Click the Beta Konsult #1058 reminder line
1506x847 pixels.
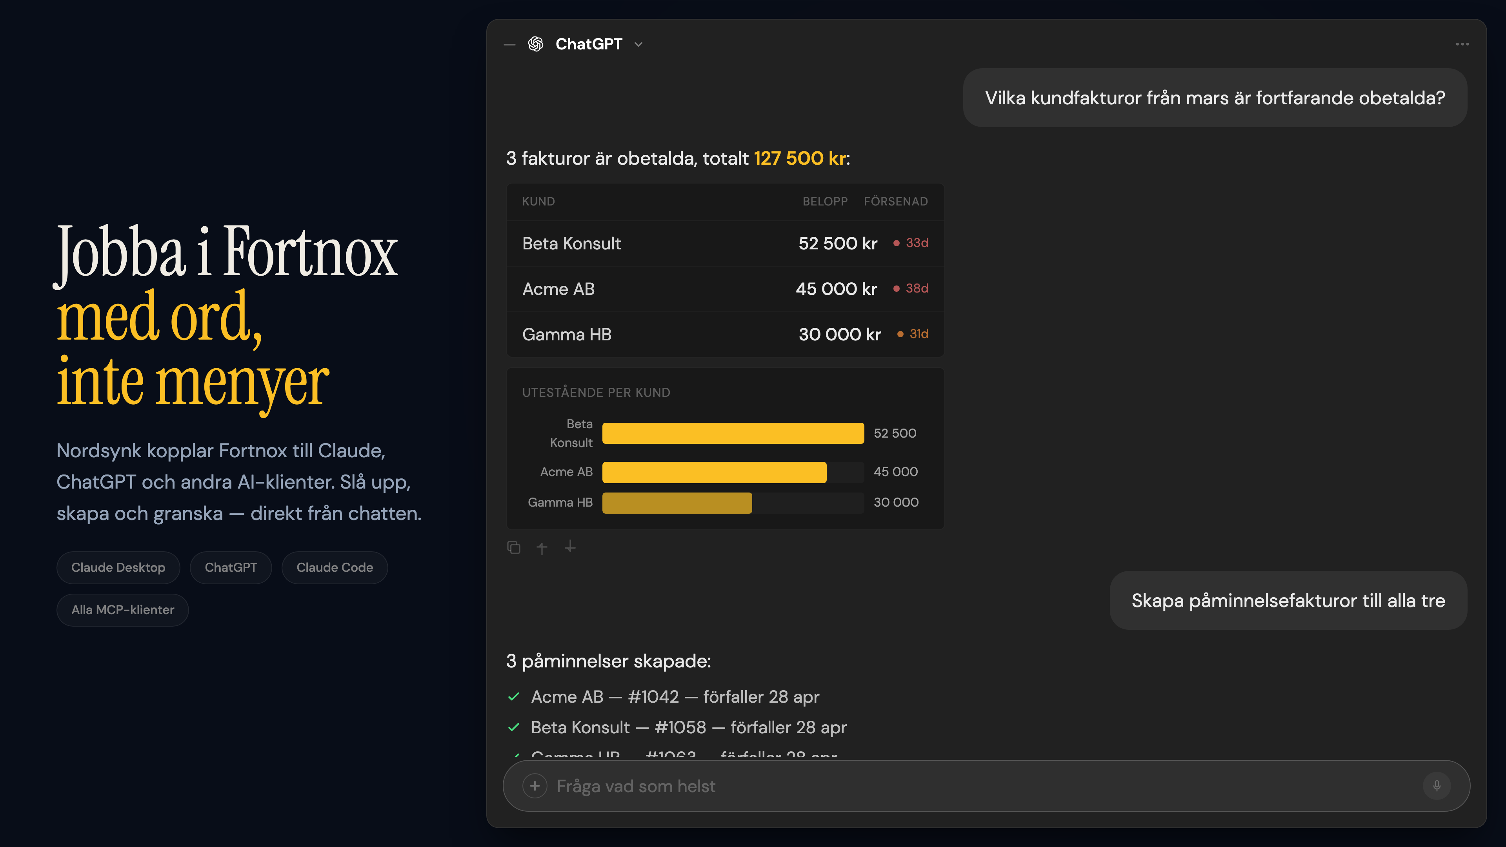tap(689, 727)
